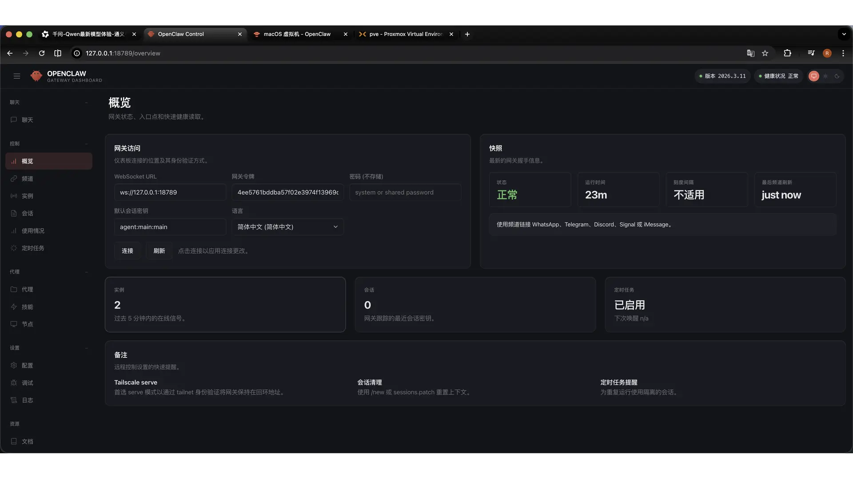Open 实例 instances page in sidebar
This screenshot has height=479, width=853.
click(27, 196)
